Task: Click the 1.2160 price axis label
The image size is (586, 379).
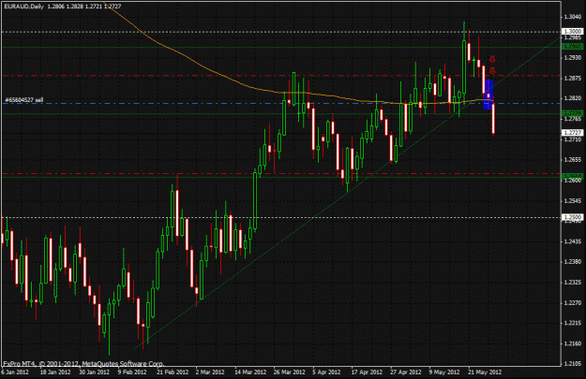Action: (x=573, y=343)
